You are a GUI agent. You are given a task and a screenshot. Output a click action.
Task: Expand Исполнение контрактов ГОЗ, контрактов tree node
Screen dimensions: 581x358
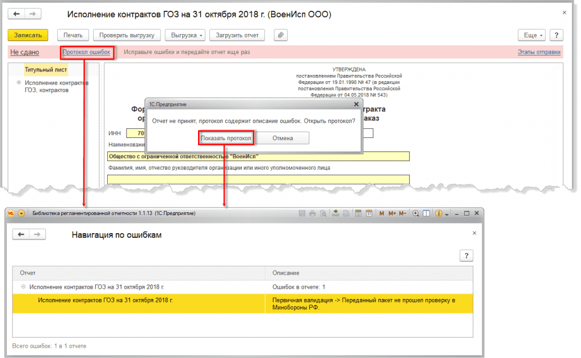[x=20, y=83]
